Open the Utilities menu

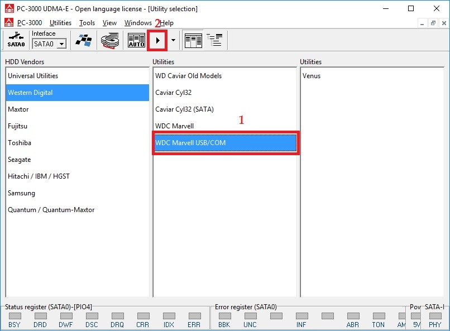(60, 23)
